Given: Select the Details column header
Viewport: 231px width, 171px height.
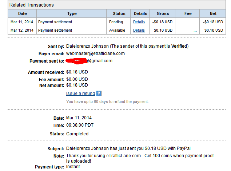Looking at the screenshot, I should (140, 13).
